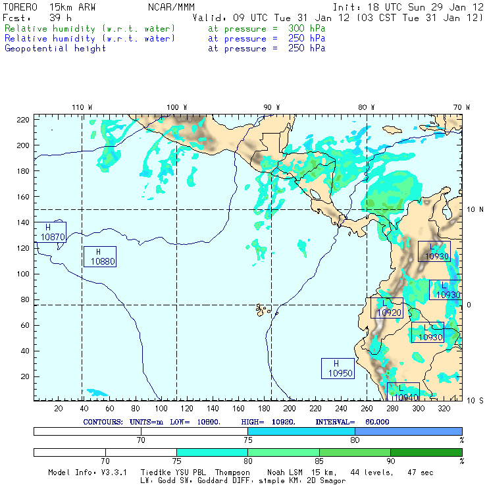Click the '90 W' longitude label
The image size is (487, 487).
(272, 107)
